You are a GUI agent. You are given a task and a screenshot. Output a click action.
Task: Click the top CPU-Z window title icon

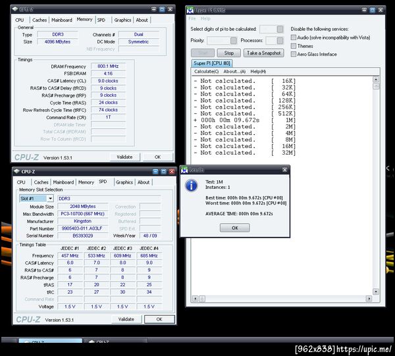click(x=15, y=9)
